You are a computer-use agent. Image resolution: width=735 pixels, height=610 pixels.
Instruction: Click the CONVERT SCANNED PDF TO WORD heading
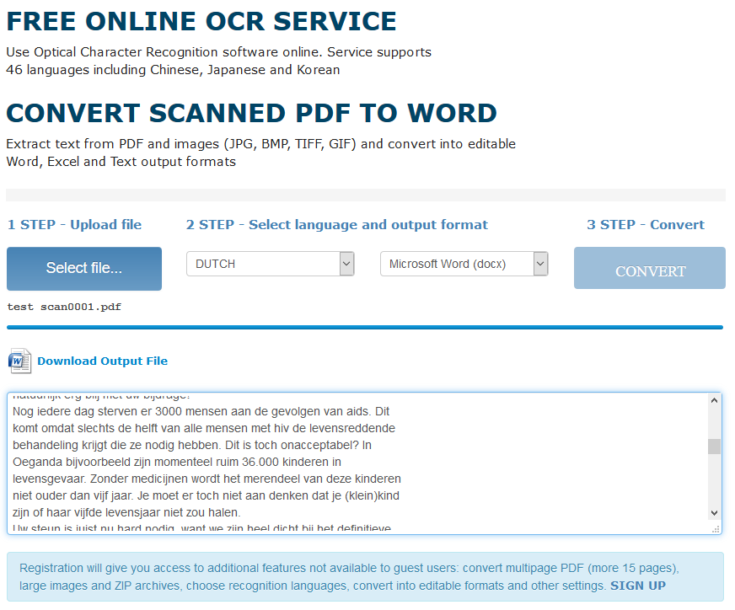pyautogui.click(x=251, y=113)
